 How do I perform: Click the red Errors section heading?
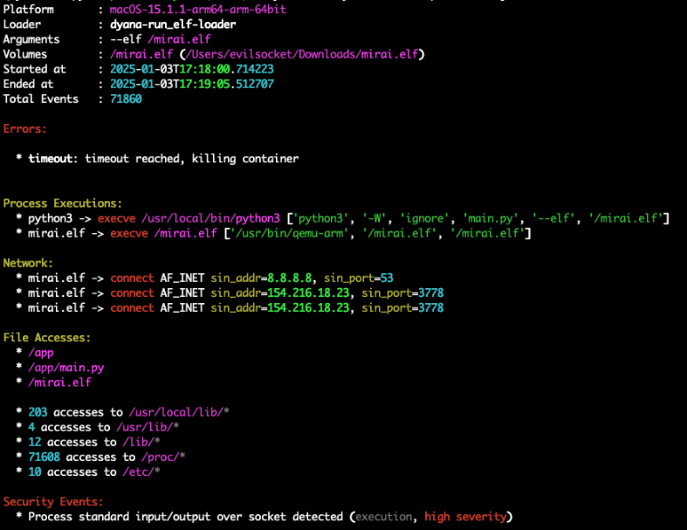pyautogui.click(x=25, y=128)
